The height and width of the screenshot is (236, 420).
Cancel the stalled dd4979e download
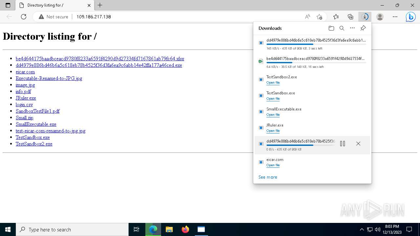(358, 144)
